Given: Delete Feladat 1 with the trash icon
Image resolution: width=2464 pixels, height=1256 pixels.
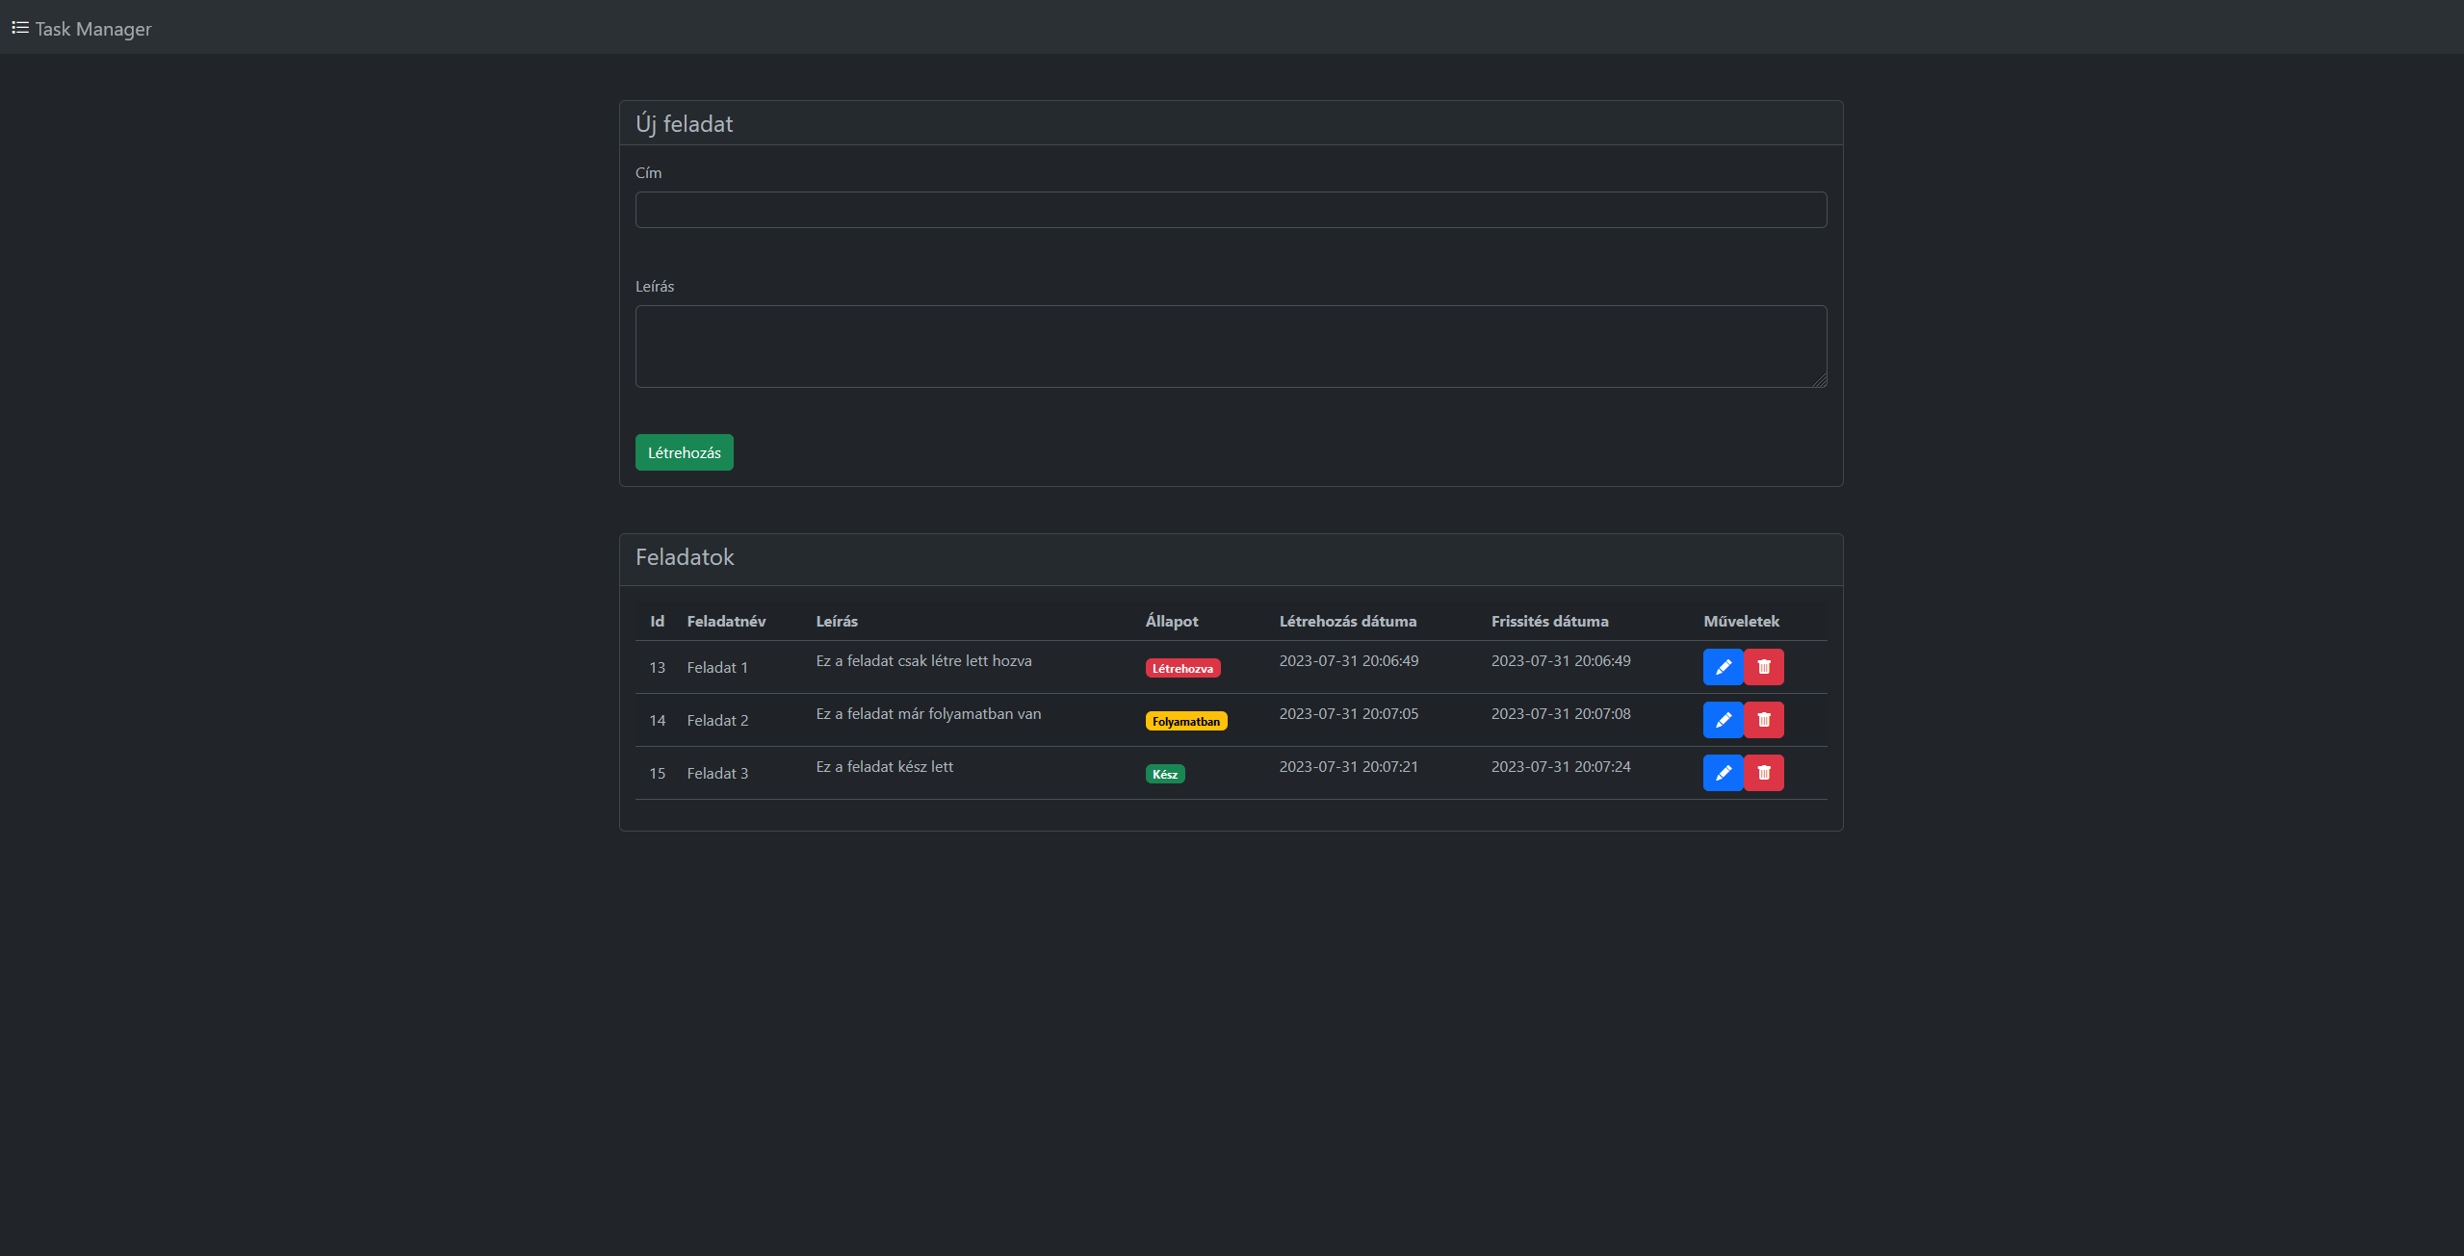Looking at the screenshot, I should tap(1764, 667).
